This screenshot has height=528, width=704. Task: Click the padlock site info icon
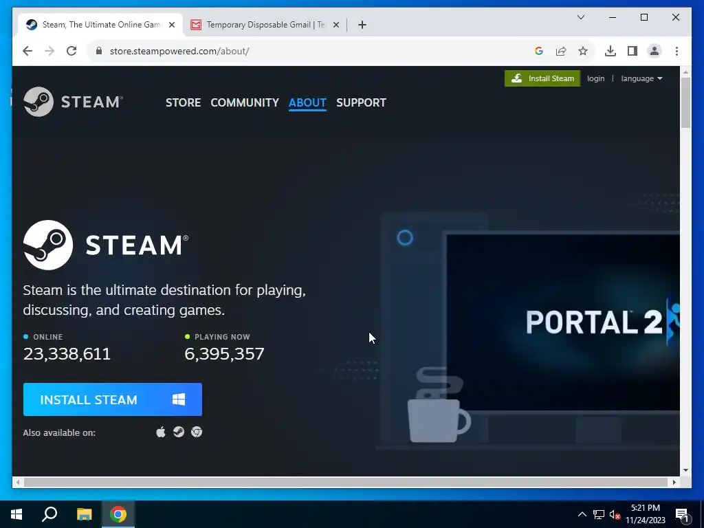point(99,51)
